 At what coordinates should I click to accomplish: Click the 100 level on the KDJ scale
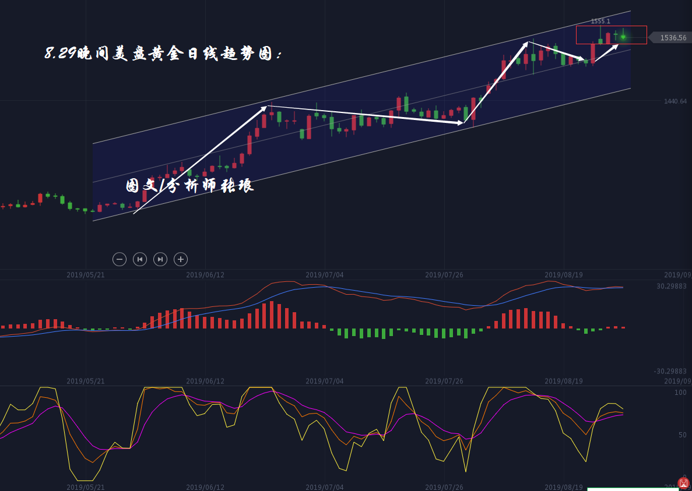point(680,393)
